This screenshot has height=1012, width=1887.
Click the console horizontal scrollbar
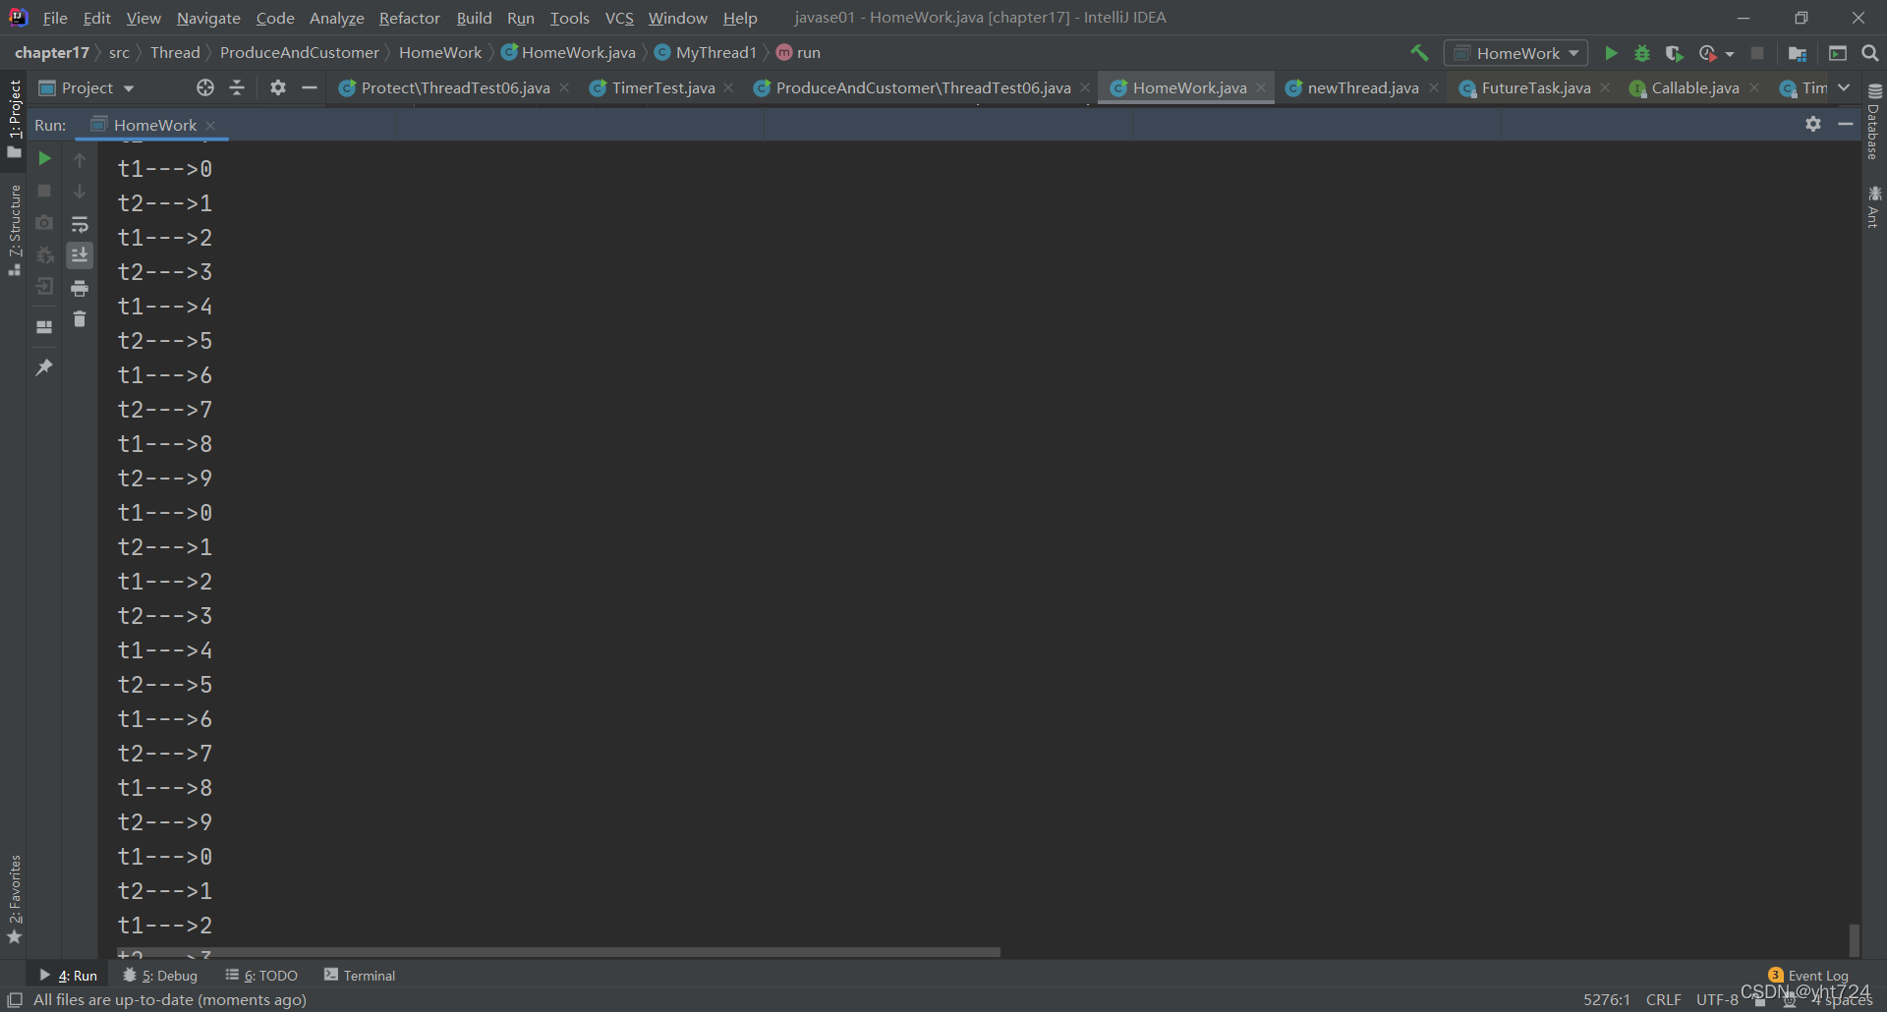558,952
